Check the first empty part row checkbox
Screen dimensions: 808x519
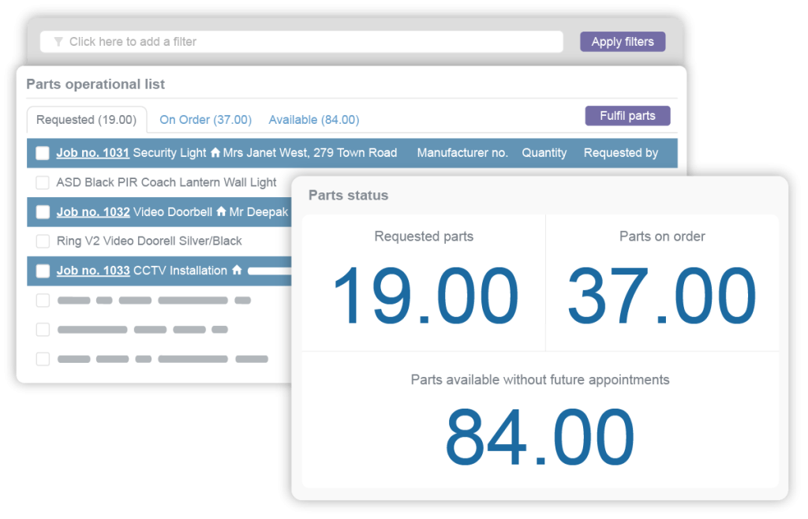[x=43, y=300]
